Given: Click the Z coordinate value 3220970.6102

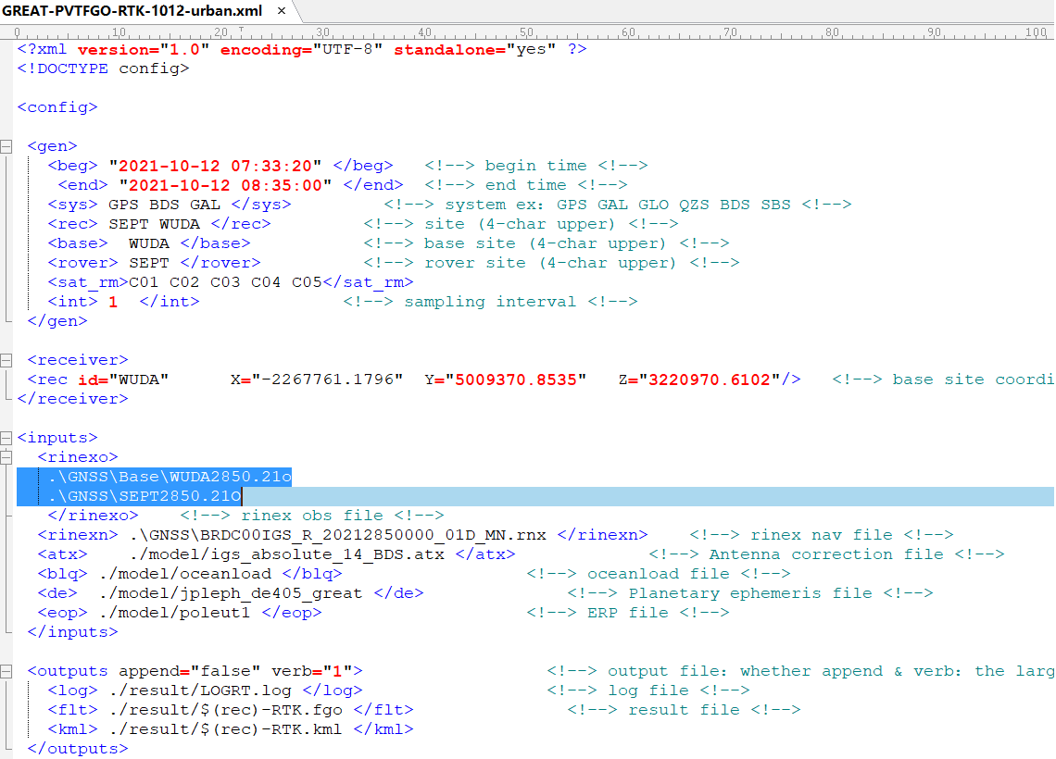Looking at the screenshot, I should tap(709, 379).
